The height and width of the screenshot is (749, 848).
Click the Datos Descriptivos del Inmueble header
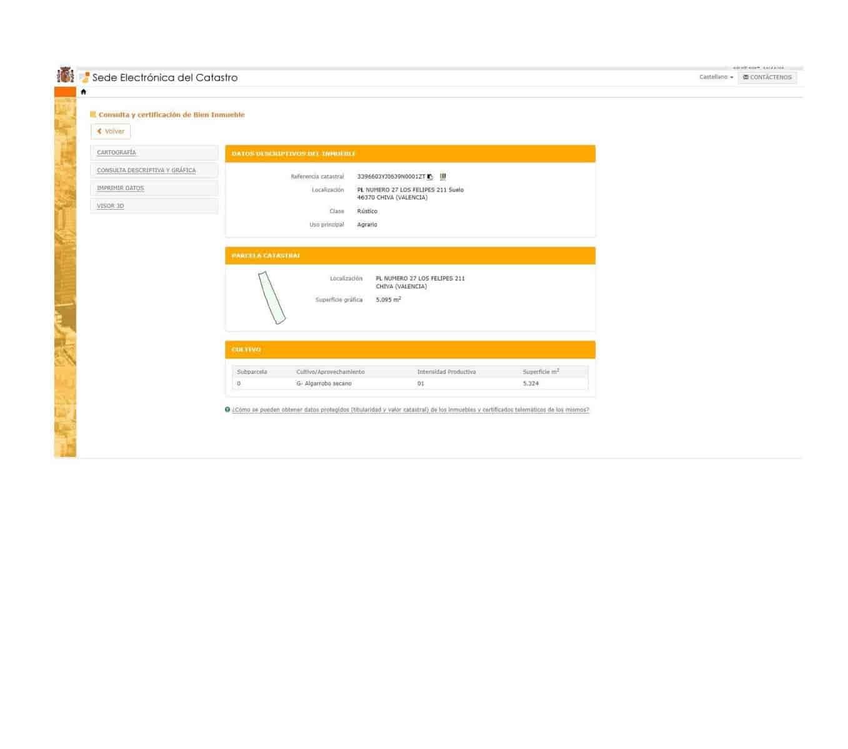pyautogui.click(x=293, y=154)
